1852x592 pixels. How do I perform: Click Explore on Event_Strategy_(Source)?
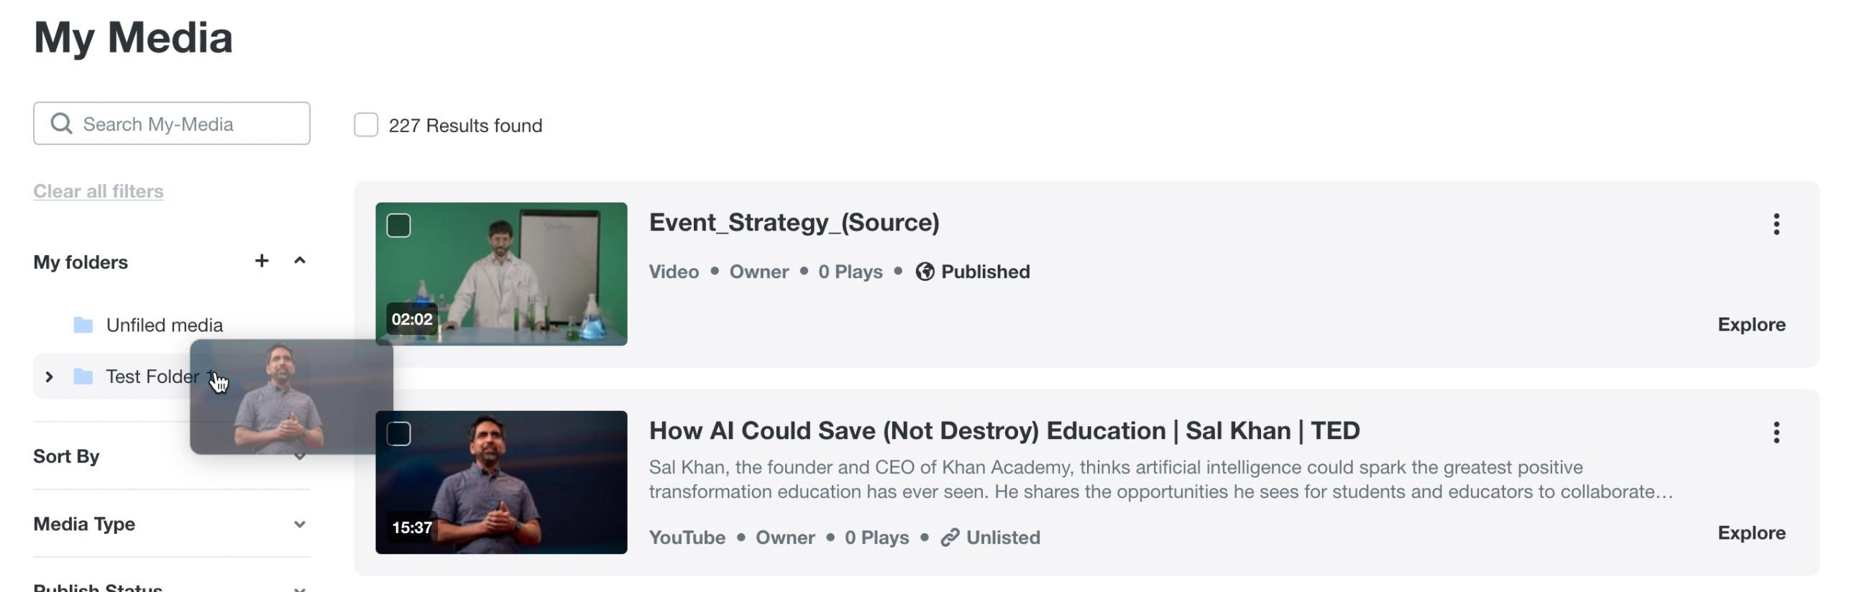1751,325
